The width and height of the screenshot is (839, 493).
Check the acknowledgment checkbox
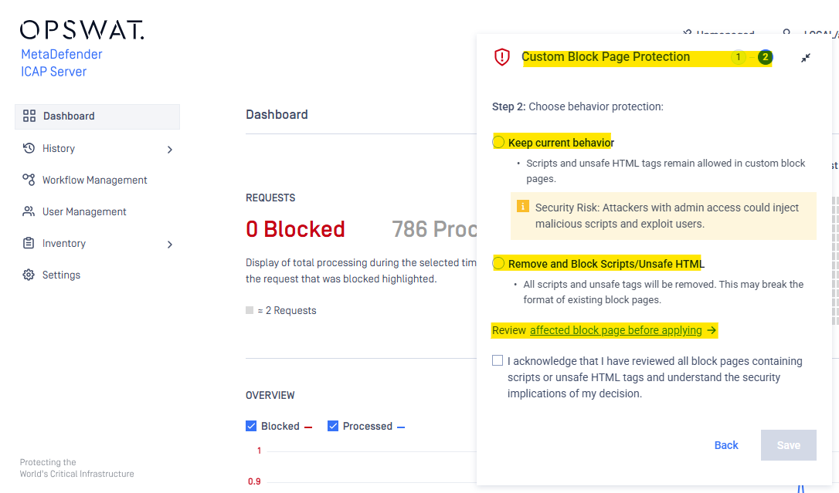[498, 361]
